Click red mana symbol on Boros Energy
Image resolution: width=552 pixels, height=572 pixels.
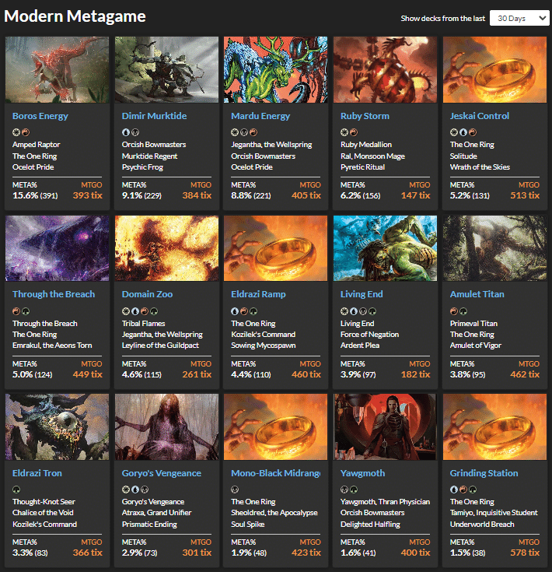click(x=26, y=132)
